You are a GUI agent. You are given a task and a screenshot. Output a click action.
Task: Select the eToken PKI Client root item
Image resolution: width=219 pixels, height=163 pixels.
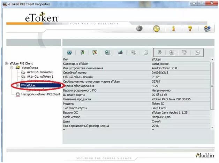click(x=21, y=63)
